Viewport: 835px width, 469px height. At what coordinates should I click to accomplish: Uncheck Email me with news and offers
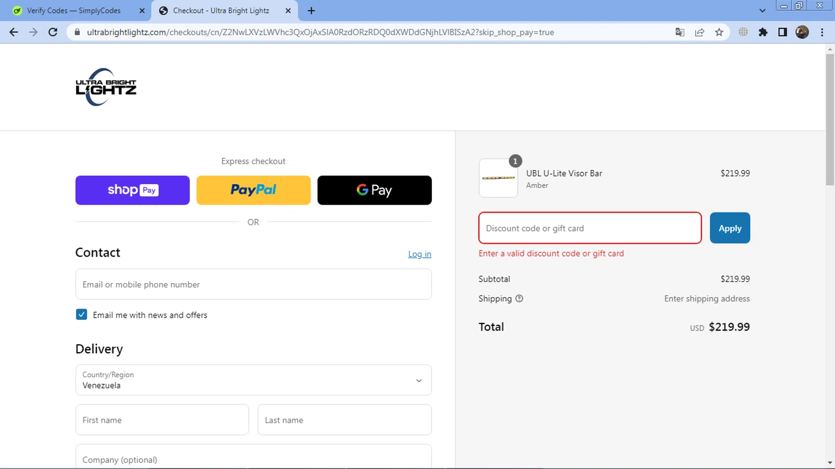tap(81, 315)
